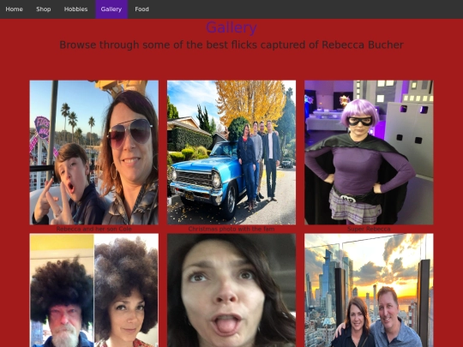Viewport: 463px width, 347px height.
Task: Click the 'Super Rebecca' caption
Action: pyautogui.click(x=369, y=229)
